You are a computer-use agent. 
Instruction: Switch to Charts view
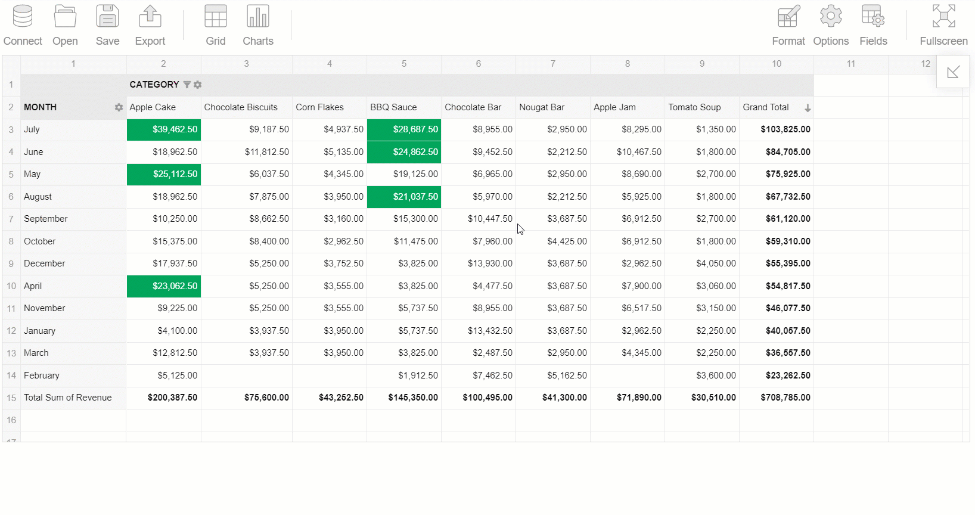point(258,26)
